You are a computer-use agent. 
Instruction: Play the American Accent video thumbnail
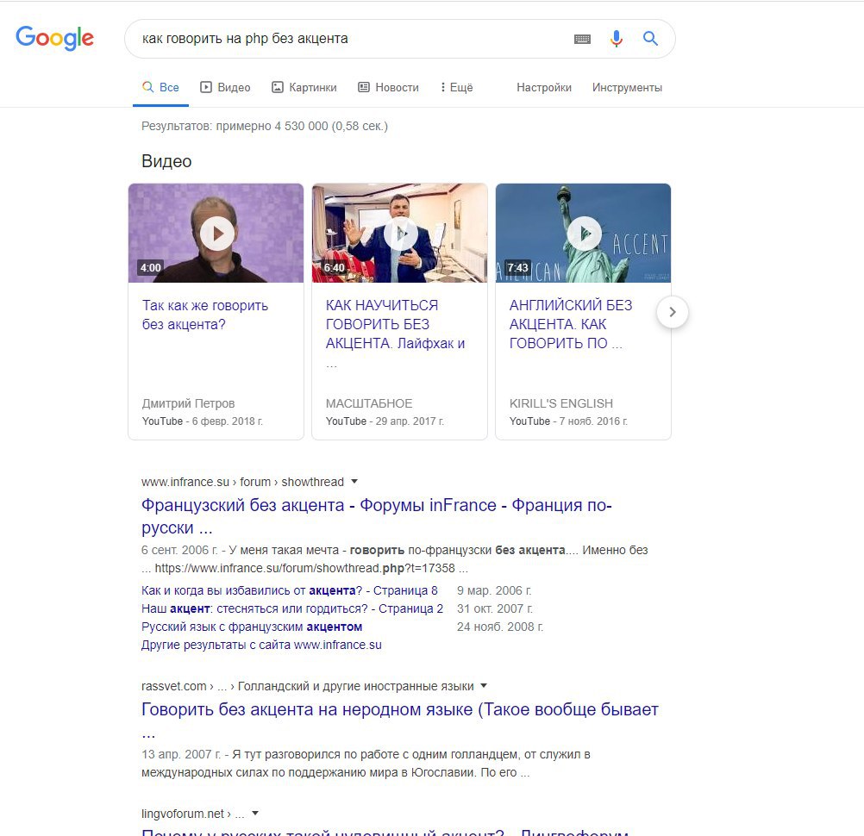tap(583, 233)
